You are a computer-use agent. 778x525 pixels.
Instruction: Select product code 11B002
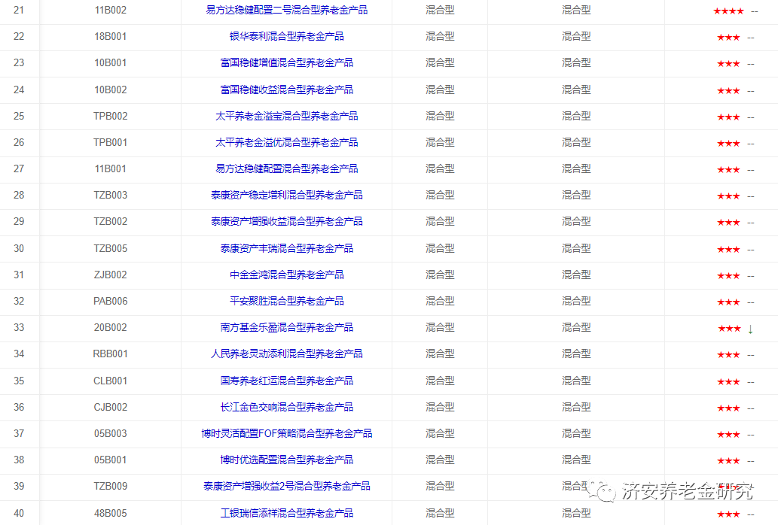click(x=110, y=10)
